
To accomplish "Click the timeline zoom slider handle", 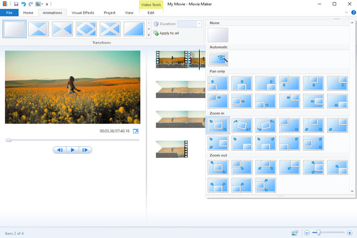I will (x=319, y=233).
